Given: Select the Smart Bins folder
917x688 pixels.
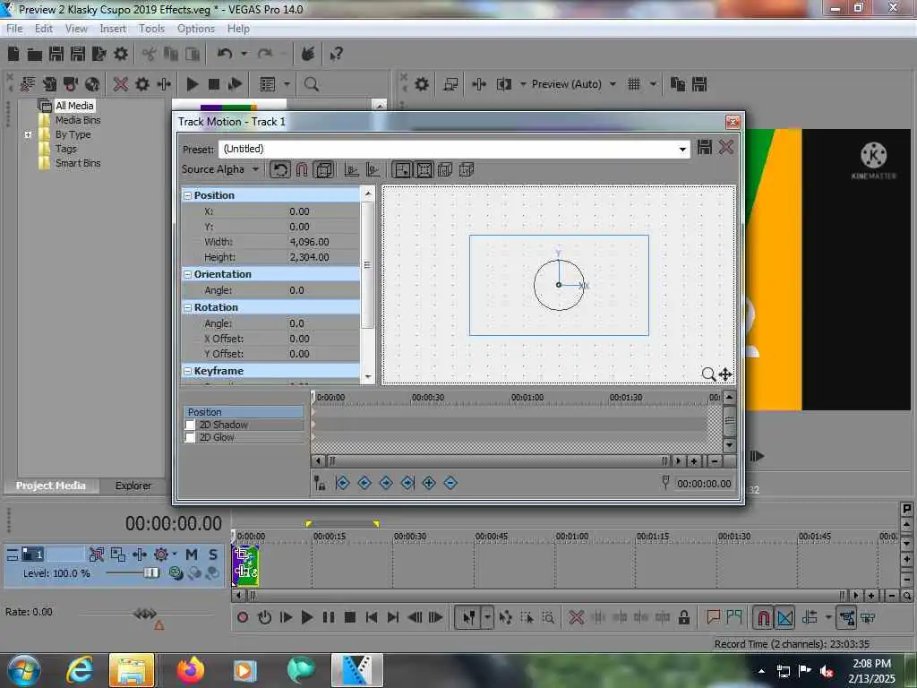Looking at the screenshot, I should (78, 163).
